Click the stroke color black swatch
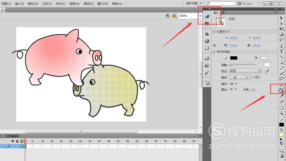Image resolution: width=286 pixels, height=161 pixels. [x=234, y=58]
